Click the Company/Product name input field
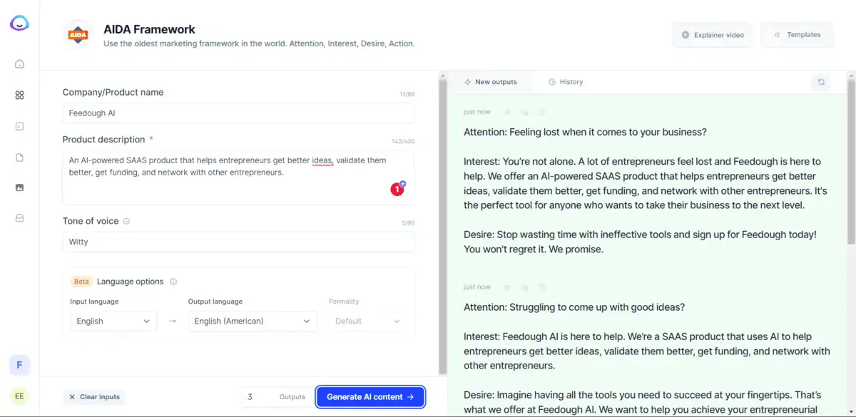 pyautogui.click(x=238, y=113)
